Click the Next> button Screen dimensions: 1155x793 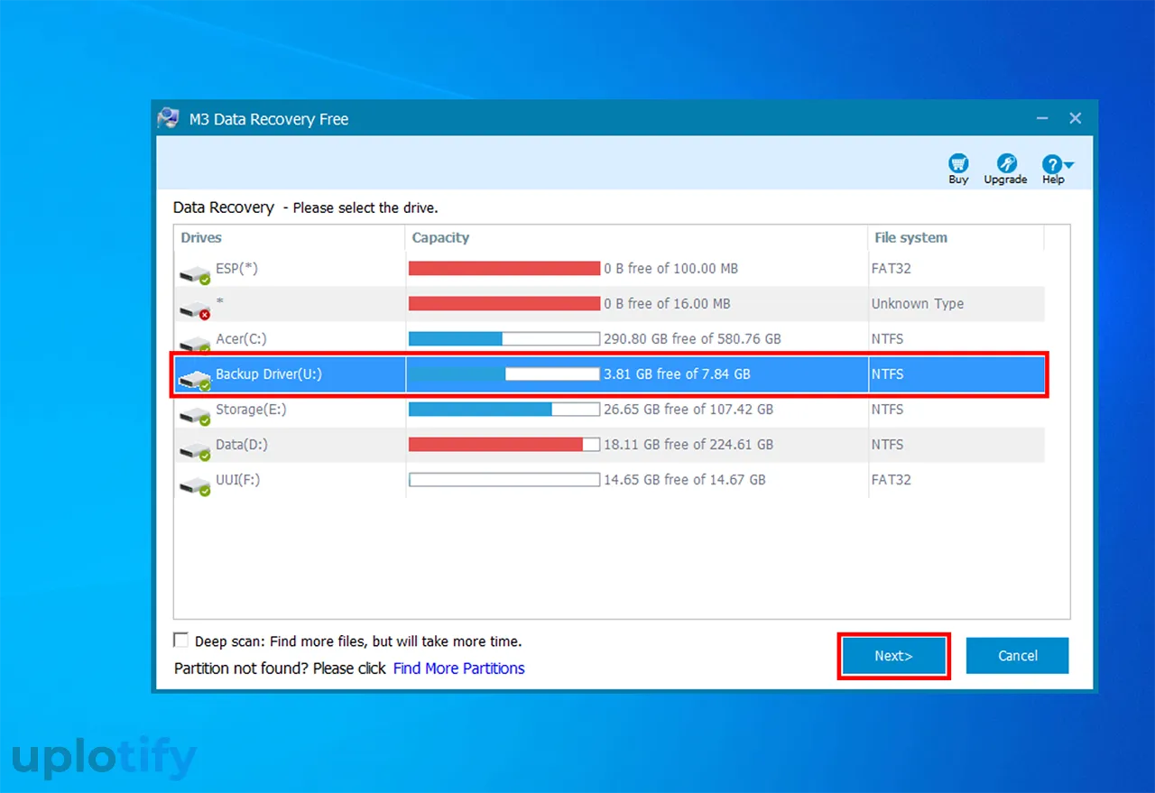pos(893,656)
